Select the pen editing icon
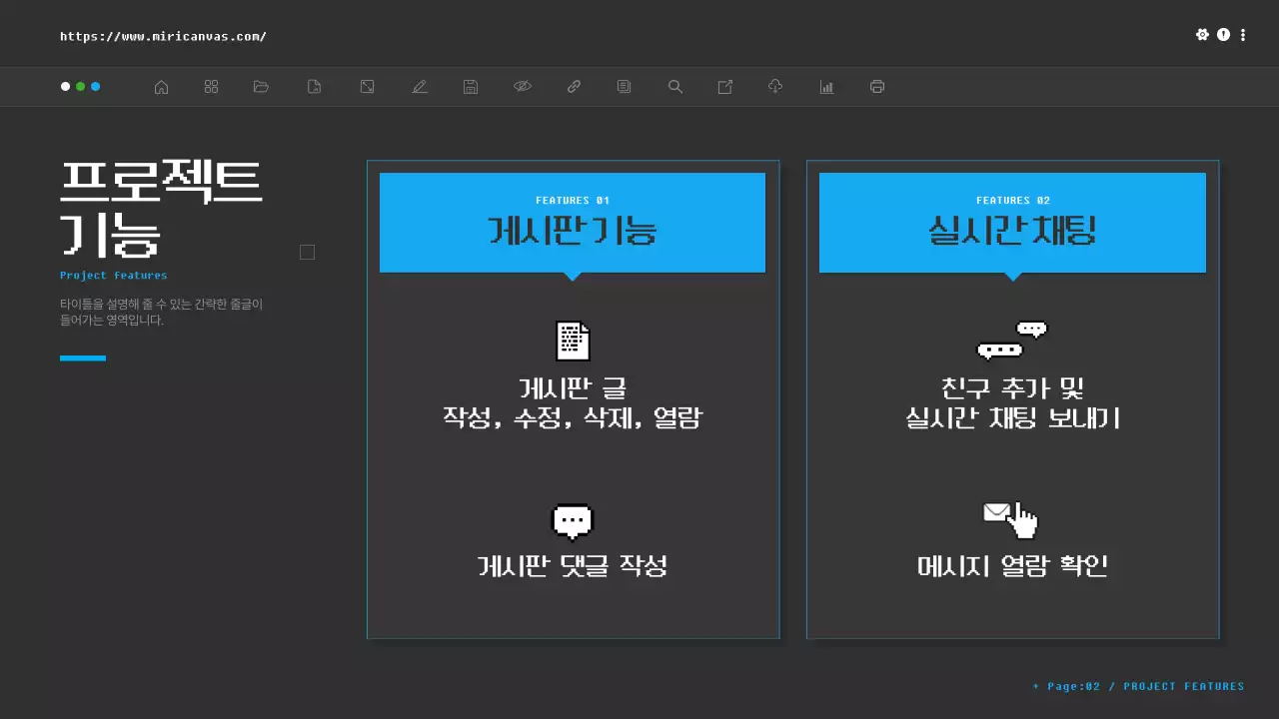1279x719 pixels. [420, 87]
